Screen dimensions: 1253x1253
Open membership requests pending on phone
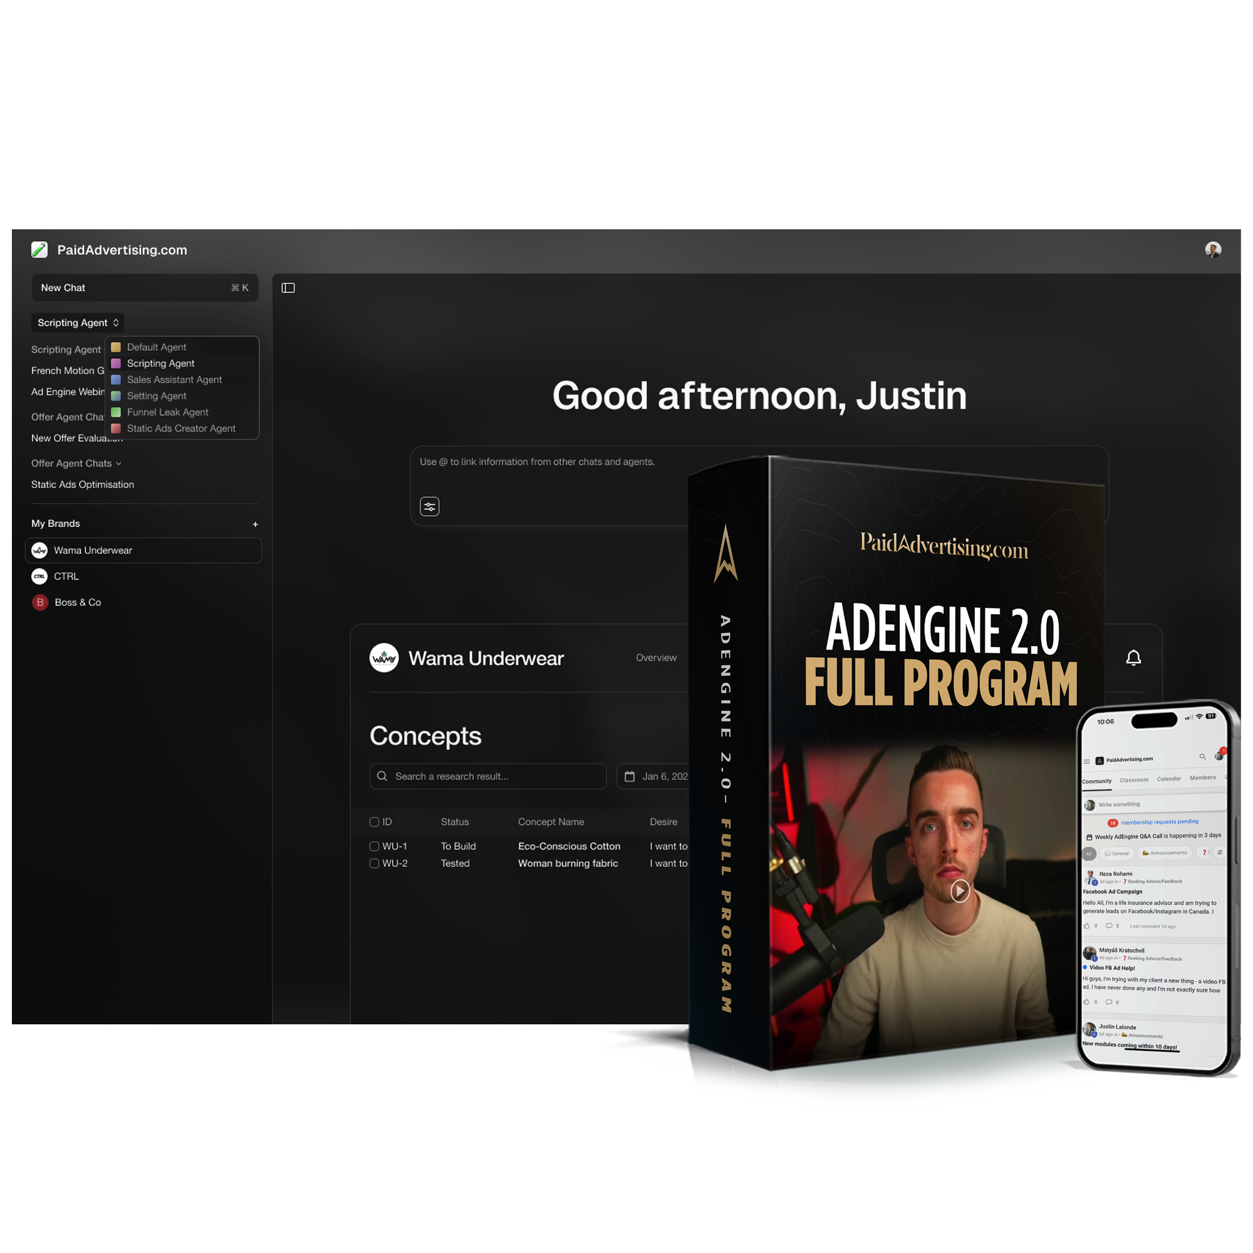1153,822
